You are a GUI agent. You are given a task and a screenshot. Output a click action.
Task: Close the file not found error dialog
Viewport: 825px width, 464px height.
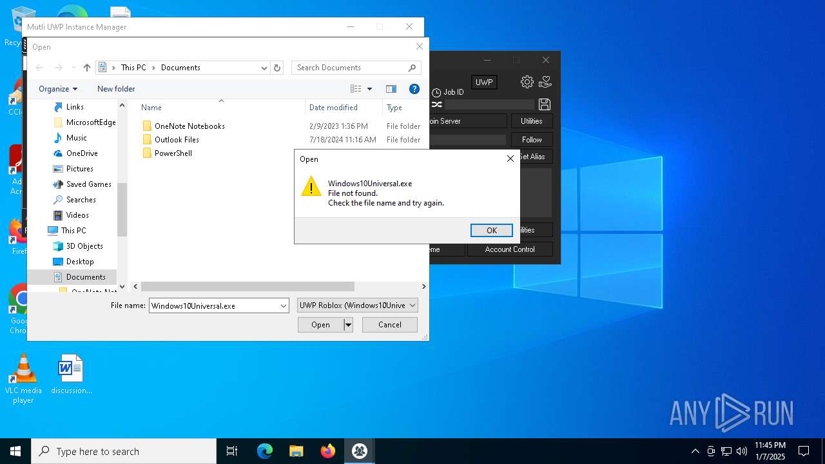coord(510,159)
